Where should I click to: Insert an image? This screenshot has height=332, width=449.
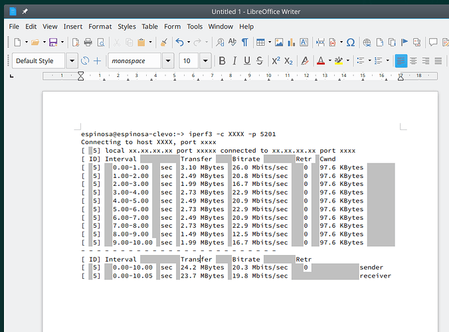click(x=279, y=42)
